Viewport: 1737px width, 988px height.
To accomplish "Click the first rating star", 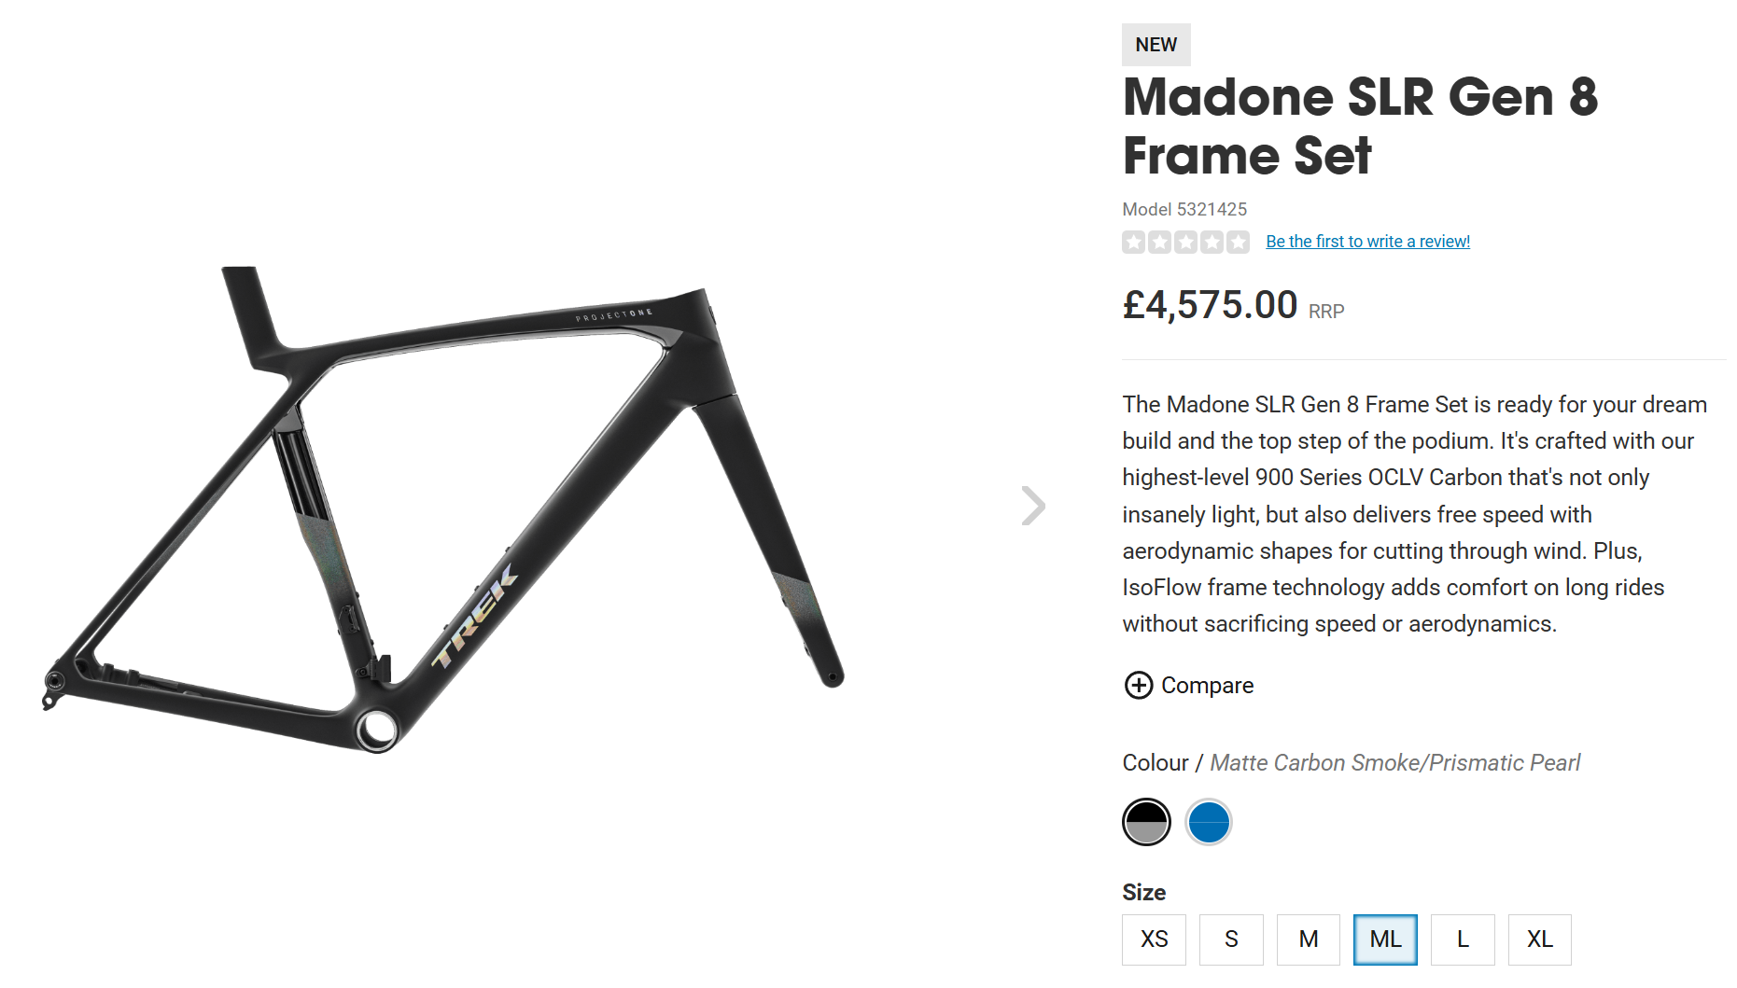I will coord(1134,243).
